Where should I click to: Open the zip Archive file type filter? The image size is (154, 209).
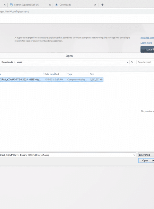146,155
